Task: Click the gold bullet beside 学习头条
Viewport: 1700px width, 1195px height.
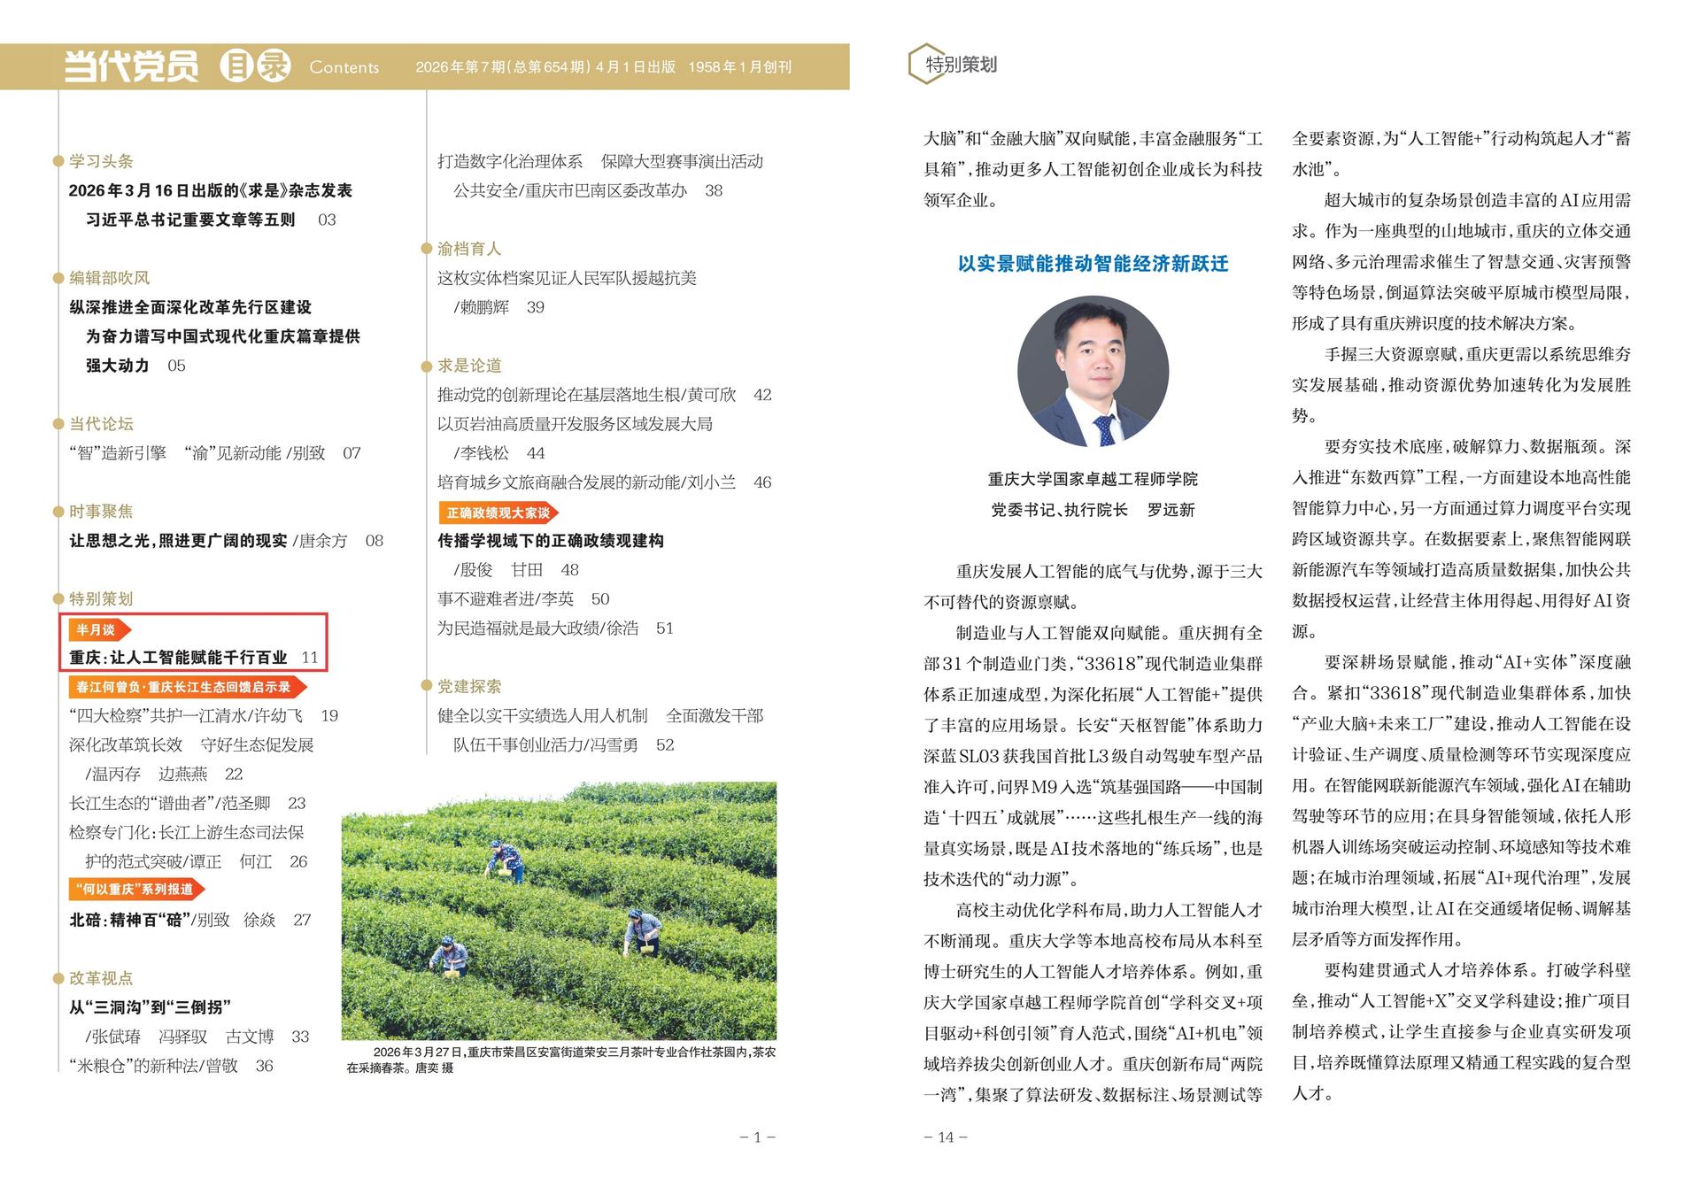Action: (x=58, y=161)
